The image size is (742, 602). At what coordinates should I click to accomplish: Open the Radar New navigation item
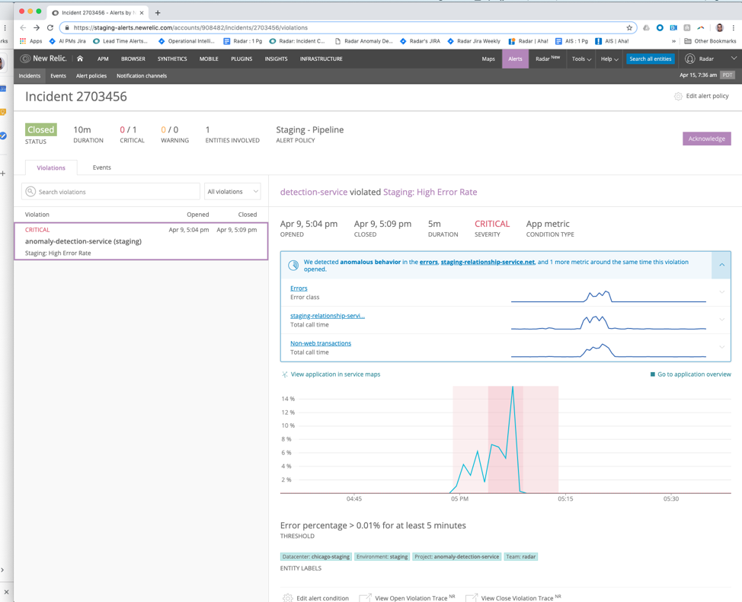tap(548, 59)
